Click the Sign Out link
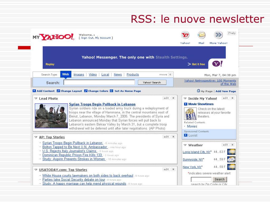This screenshot has height=202, width=270. tap(87, 38)
